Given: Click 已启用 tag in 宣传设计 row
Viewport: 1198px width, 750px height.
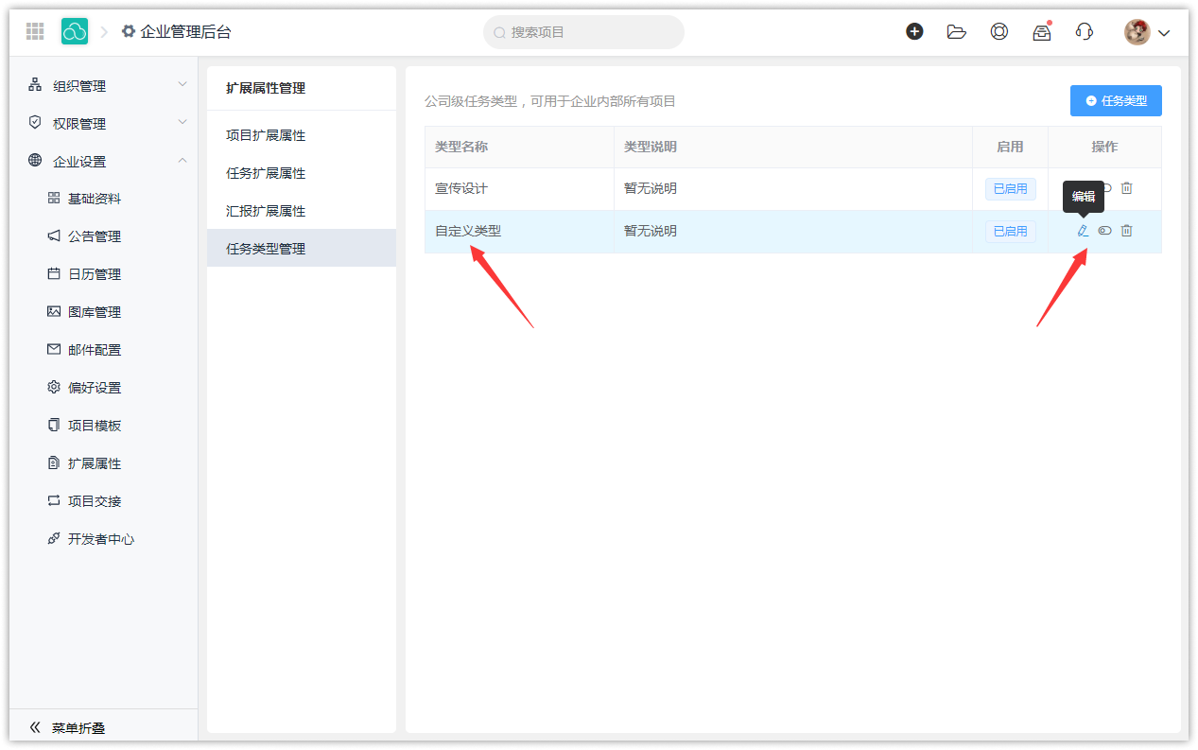Looking at the screenshot, I should [1010, 189].
